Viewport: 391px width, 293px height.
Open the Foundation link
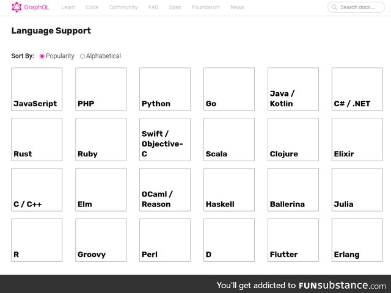tap(206, 7)
